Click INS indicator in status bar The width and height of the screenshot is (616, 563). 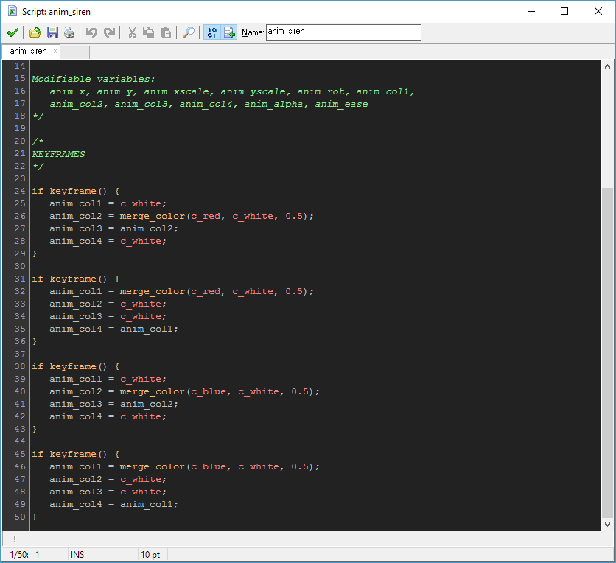click(77, 555)
